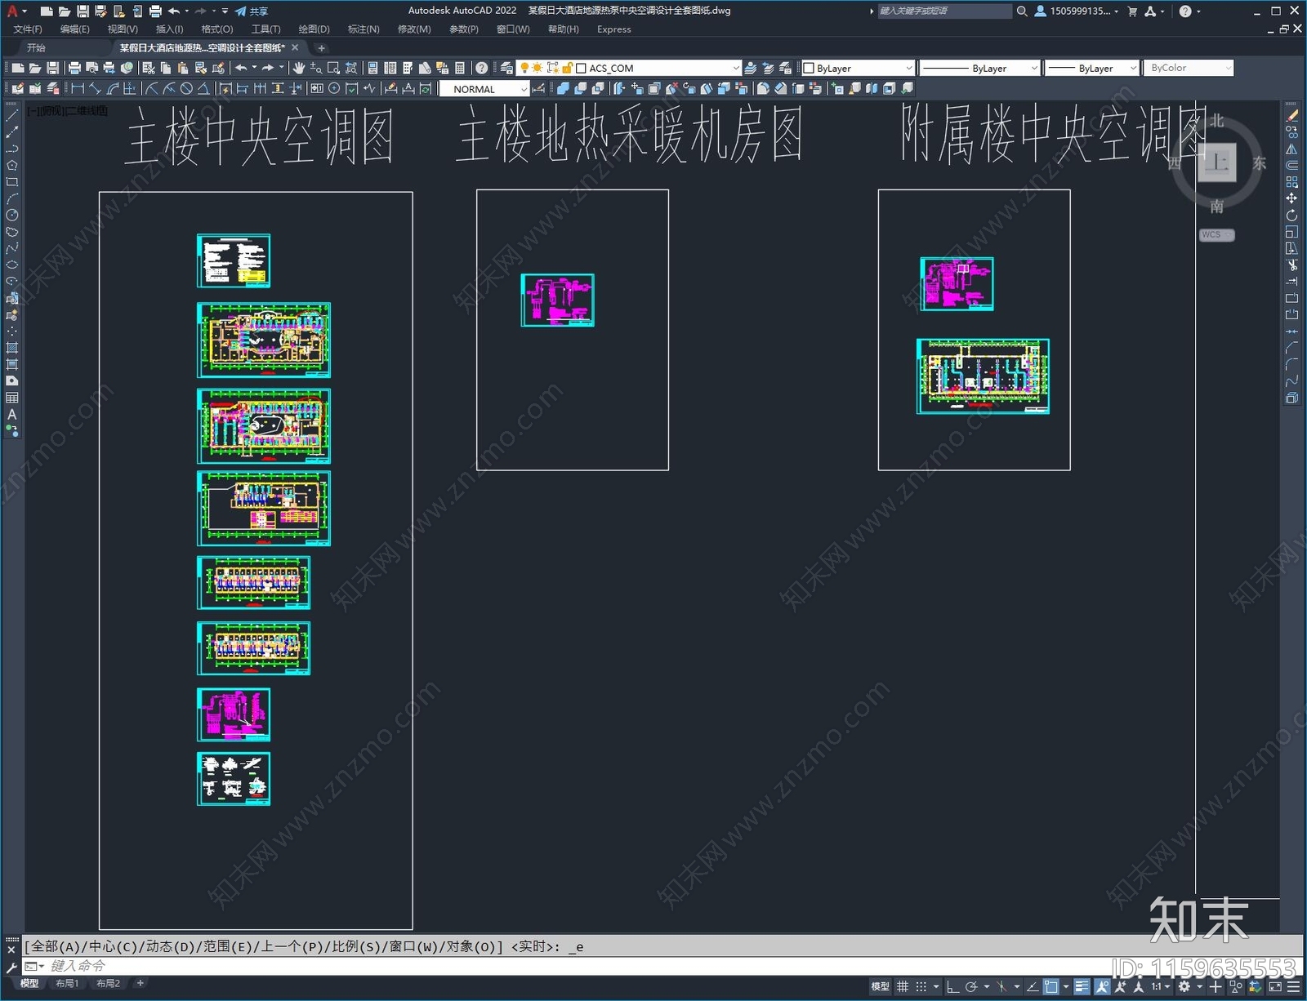Toggle ortho mode in status bar
1307x1001 pixels.
pyautogui.click(x=952, y=987)
